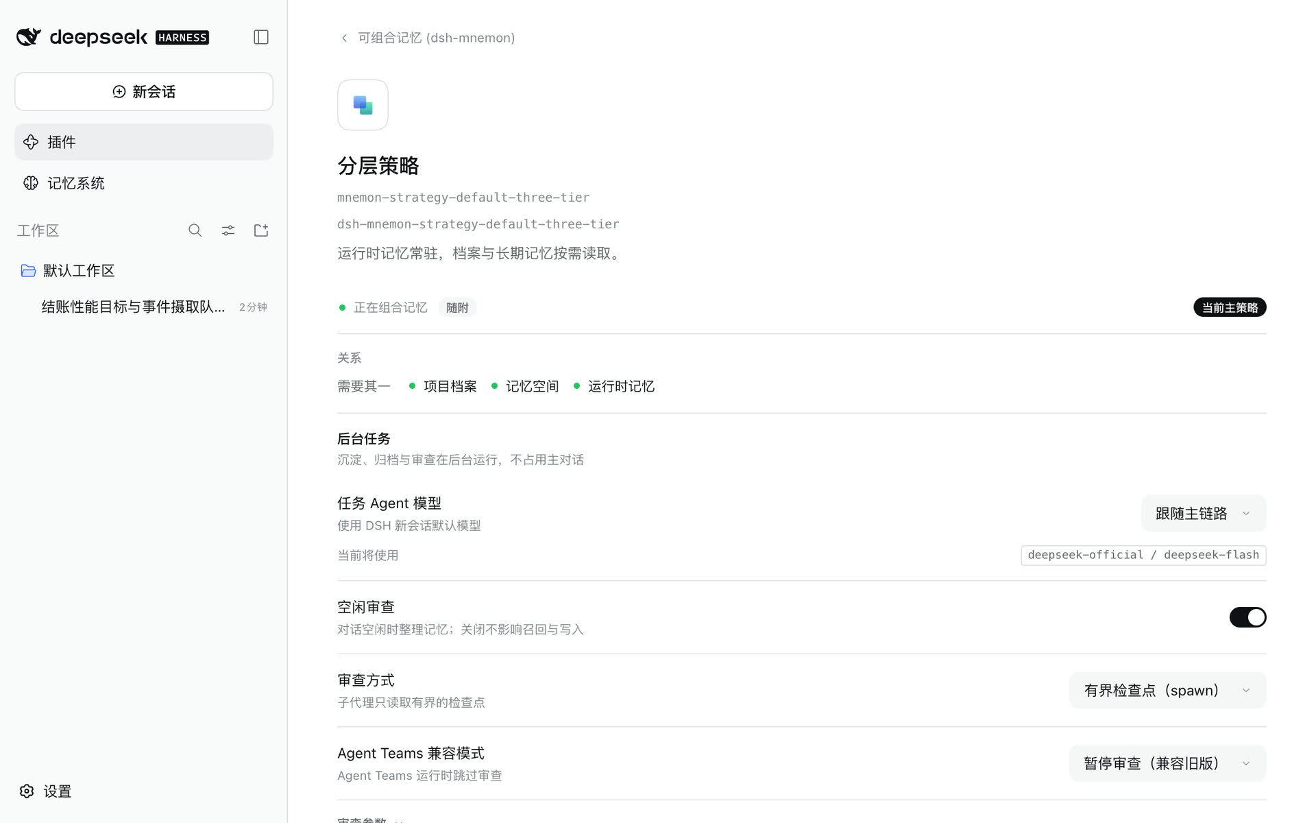
Task: Open the 暂停审查（兼容旧版） dropdown
Action: click(1167, 763)
